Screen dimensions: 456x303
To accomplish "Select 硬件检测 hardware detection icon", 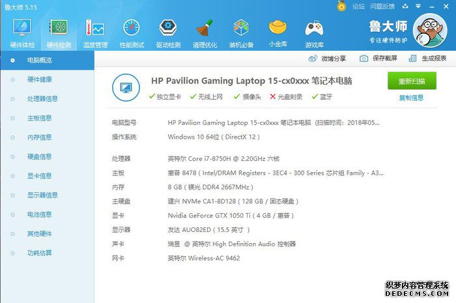I will [59, 33].
